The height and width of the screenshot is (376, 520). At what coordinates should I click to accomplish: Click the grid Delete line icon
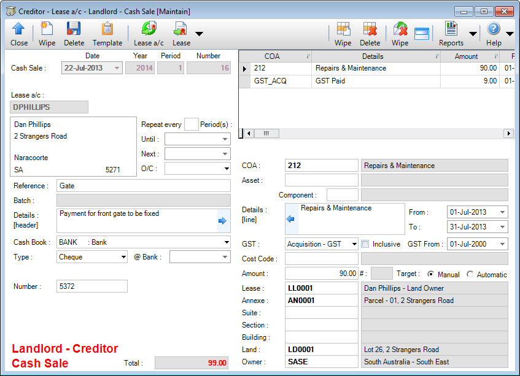click(x=370, y=29)
